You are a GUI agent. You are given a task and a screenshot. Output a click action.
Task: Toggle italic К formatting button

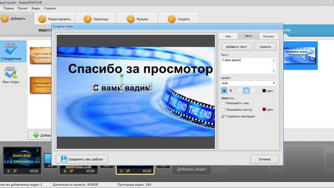[x=231, y=90]
